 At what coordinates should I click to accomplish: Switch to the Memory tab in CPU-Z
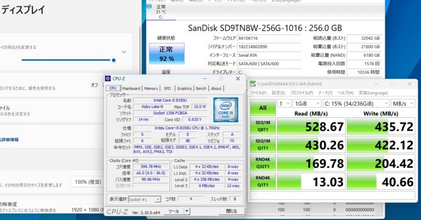click(151, 88)
